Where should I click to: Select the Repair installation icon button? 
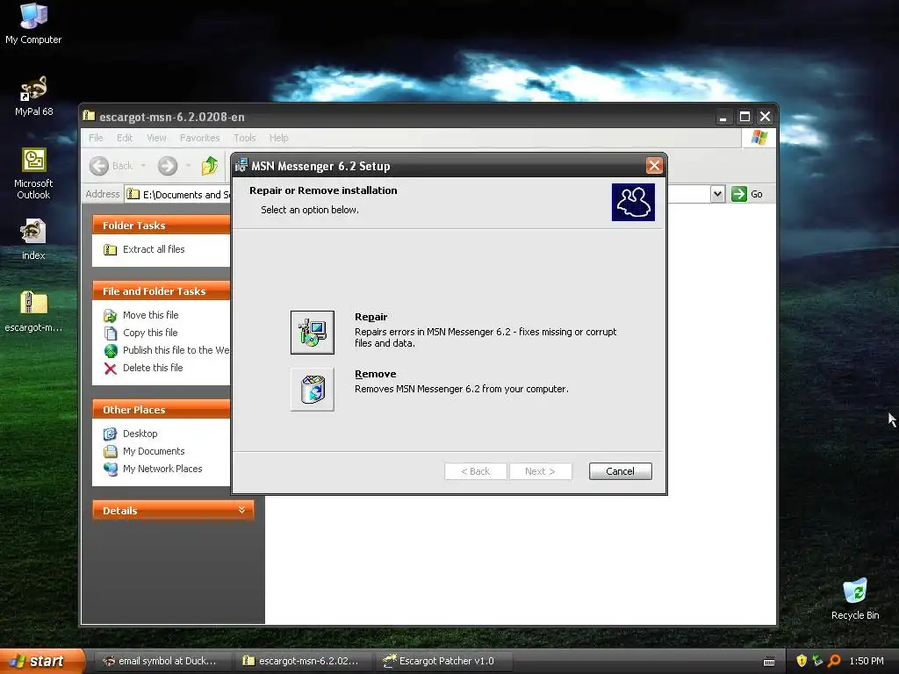coord(312,333)
